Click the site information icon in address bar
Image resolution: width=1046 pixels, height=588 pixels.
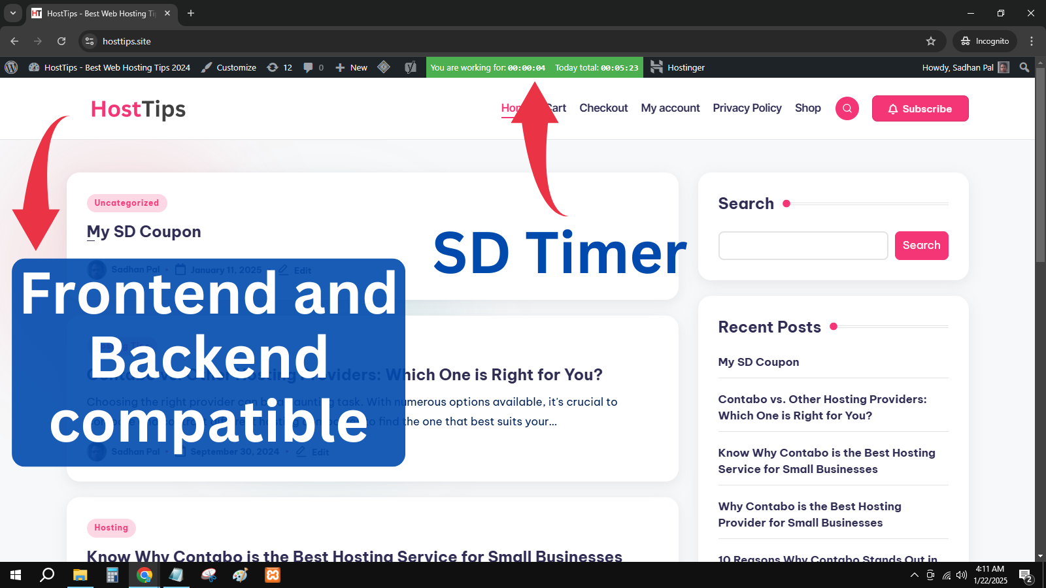tap(90, 41)
